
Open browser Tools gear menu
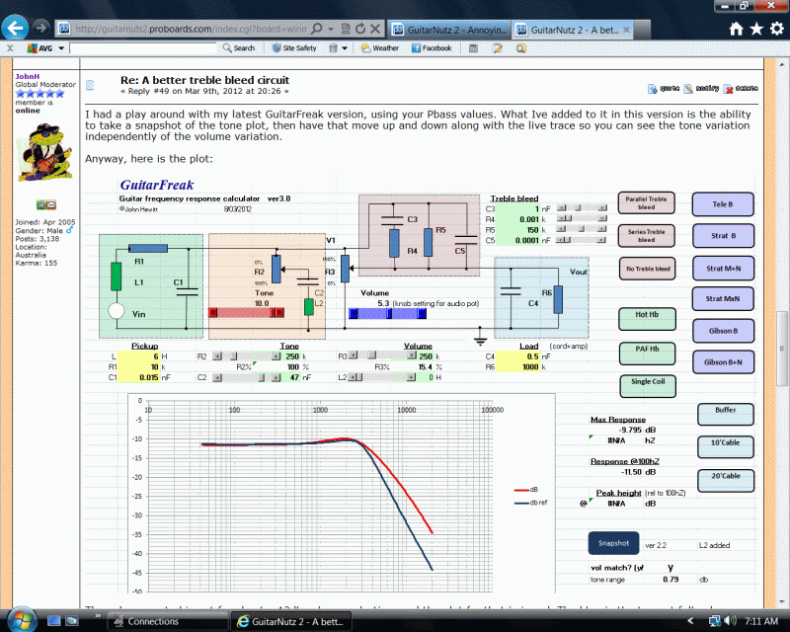pos(777,30)
